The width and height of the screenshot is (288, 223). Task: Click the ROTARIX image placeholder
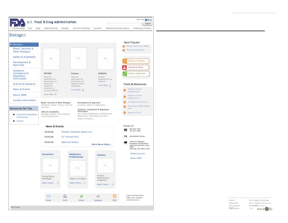[51, 59]
